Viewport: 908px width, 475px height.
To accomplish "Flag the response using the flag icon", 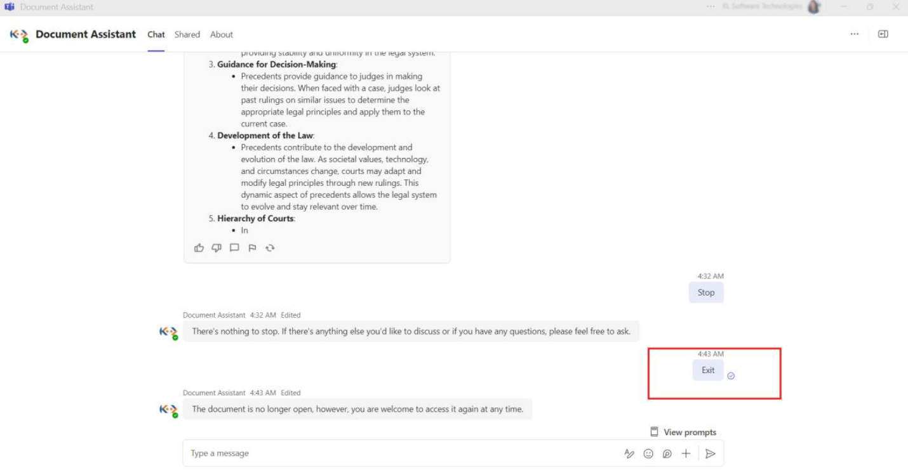I will point(252,248).
